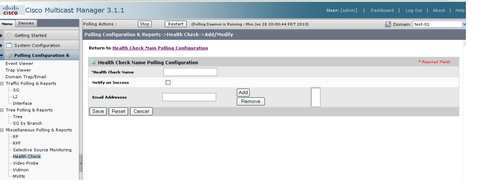Screen dimensions: 498x189
Task: Cancel the health check form
Action: [141, 111]
